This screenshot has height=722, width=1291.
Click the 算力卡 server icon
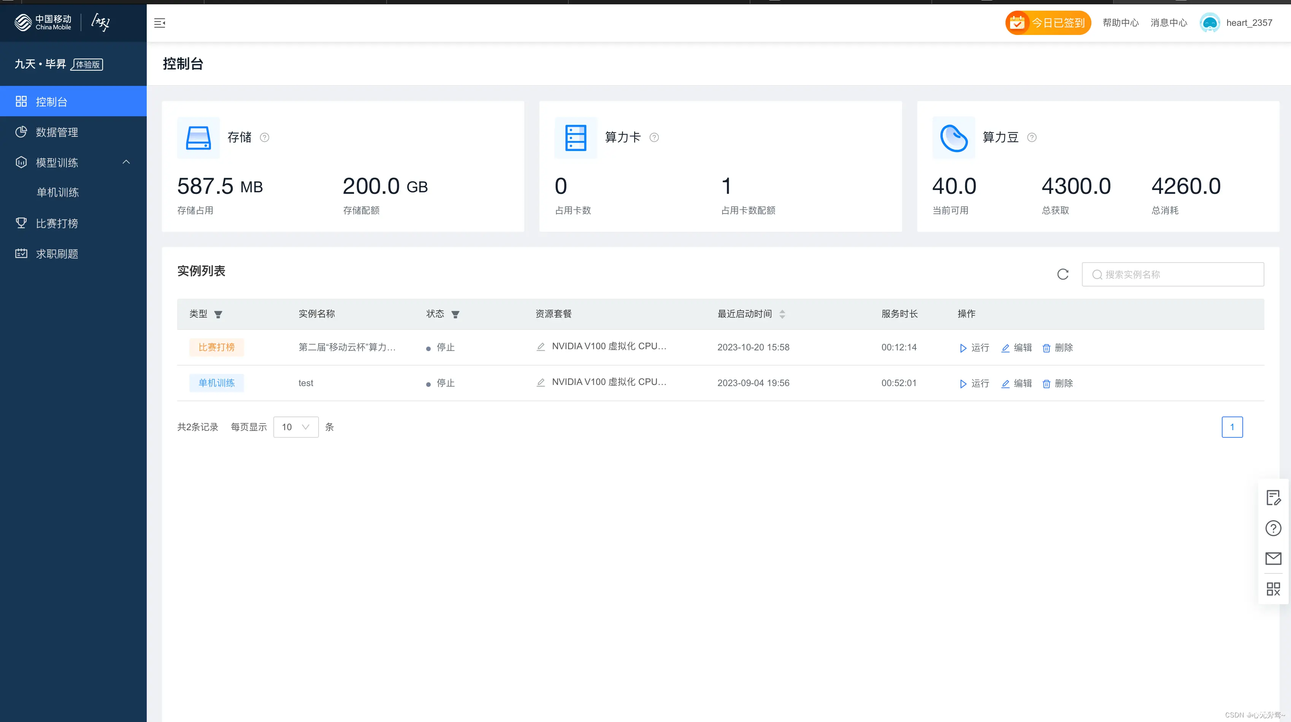pyautogui.click(x=576, y=138)
